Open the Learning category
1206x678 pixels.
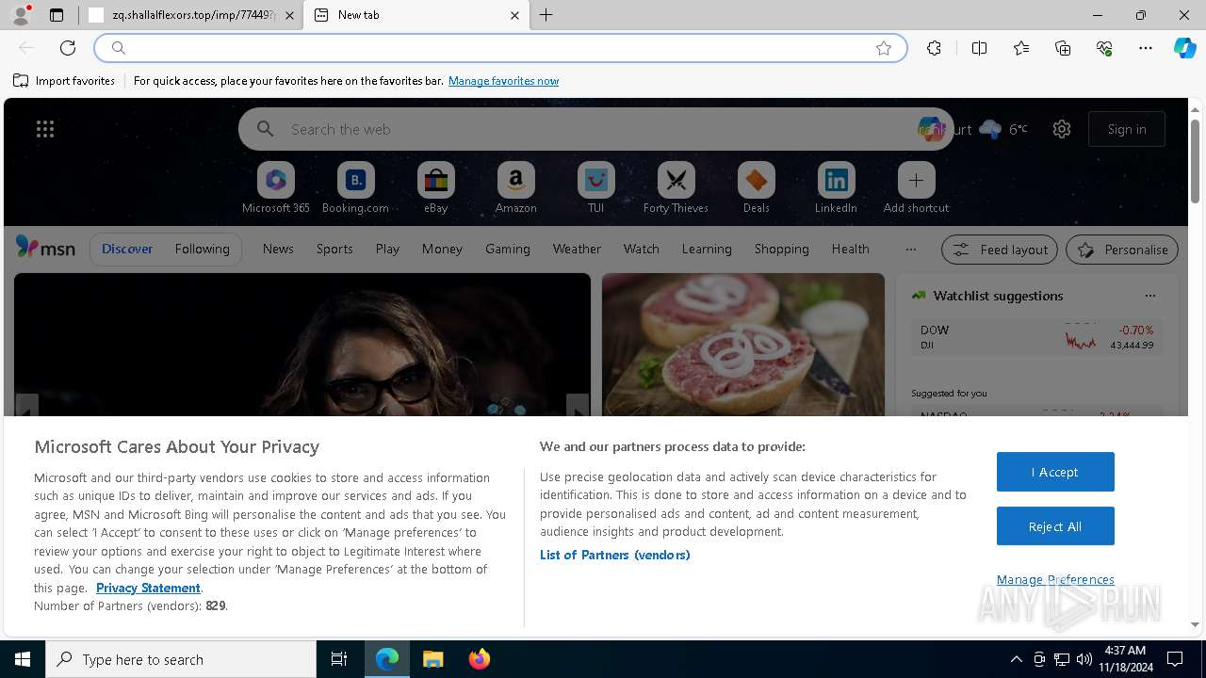pos(707,249)
